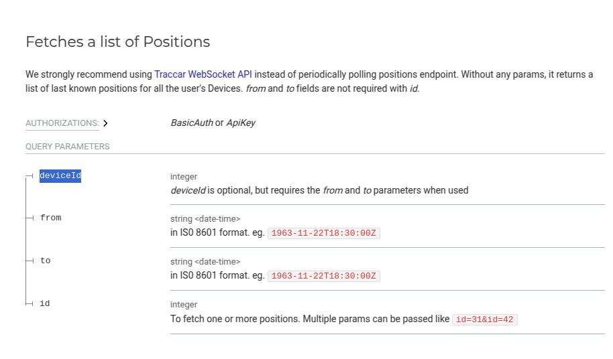The image size is (613, 359).
Task: Open the Traccar WebSocket API link
Action: [x=203, y=74]
